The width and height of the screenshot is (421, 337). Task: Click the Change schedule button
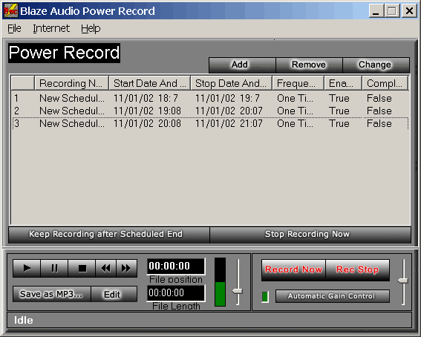point(376,65)
